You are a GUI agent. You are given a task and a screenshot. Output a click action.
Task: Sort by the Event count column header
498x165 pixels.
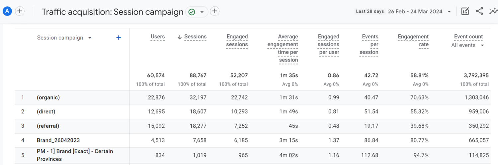(468, 37)
